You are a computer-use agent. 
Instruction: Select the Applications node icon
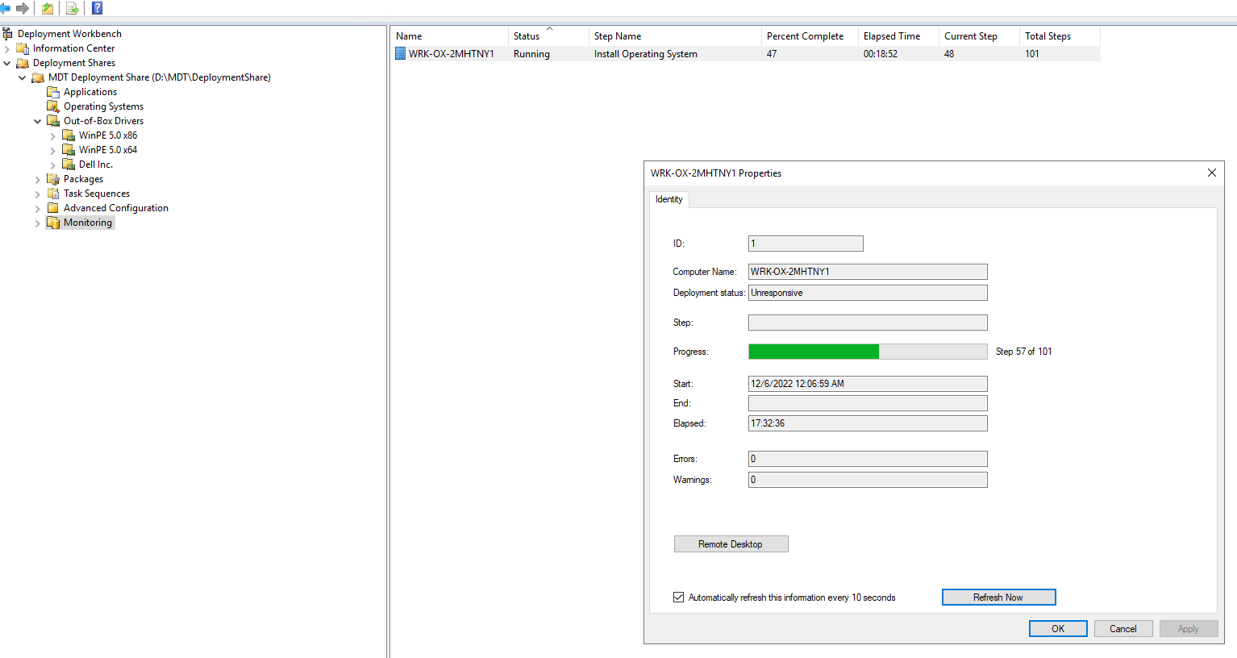(x=52, y=91)
